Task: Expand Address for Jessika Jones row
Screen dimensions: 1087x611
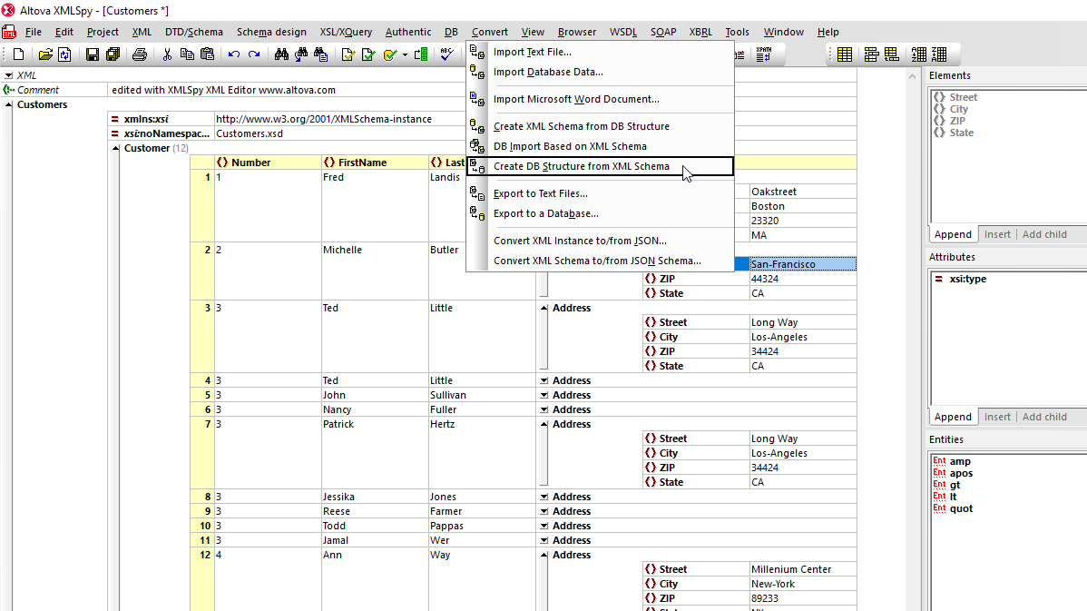Action: tap(544, 498)
